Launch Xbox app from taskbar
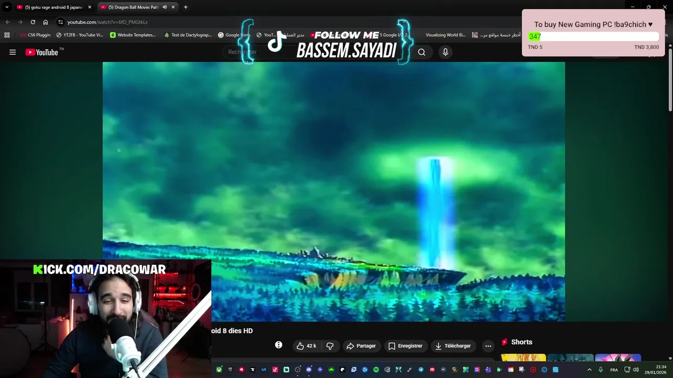The height and width of the screenshot is (378, 673). point(219,370)
